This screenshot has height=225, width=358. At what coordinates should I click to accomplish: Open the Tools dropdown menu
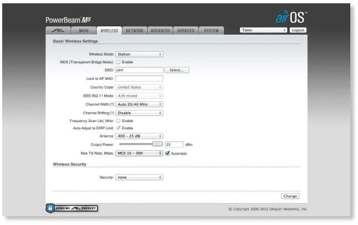[x=264, y=30]
